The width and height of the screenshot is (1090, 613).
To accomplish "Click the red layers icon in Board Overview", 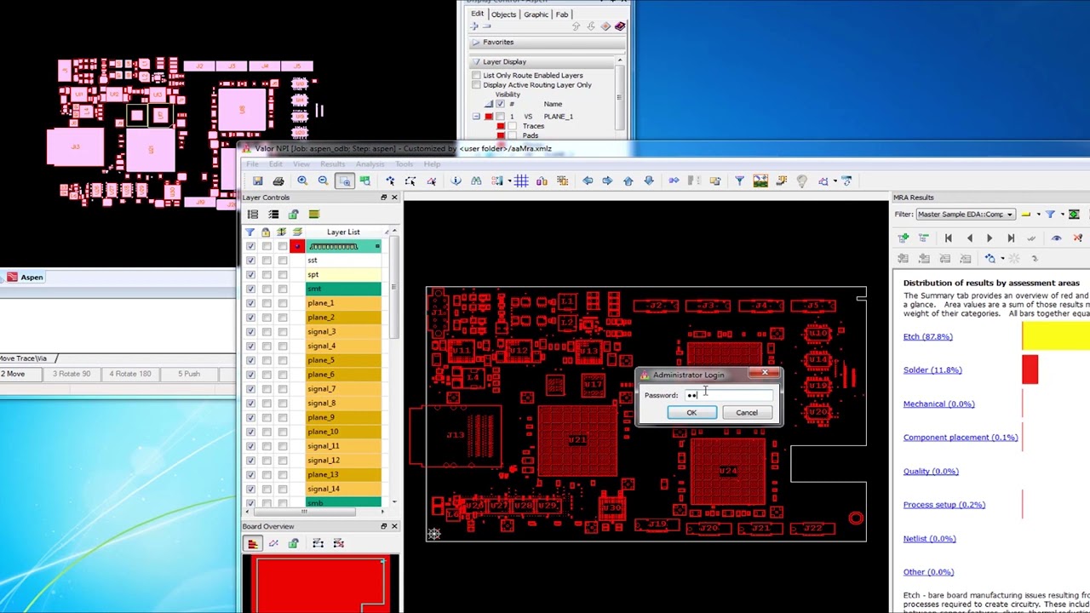I will click(253, 543).
